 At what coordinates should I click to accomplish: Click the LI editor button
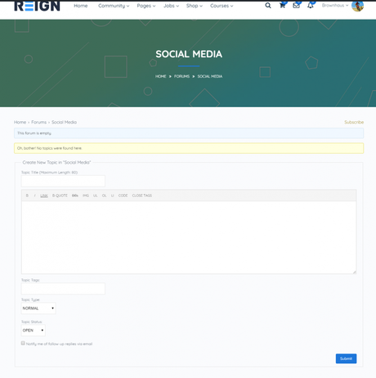[112, 196]
